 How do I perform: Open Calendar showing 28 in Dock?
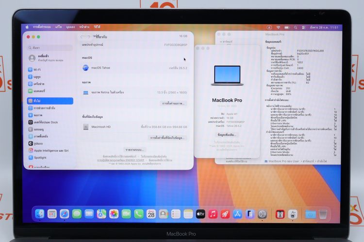click(x=151, y=214)
